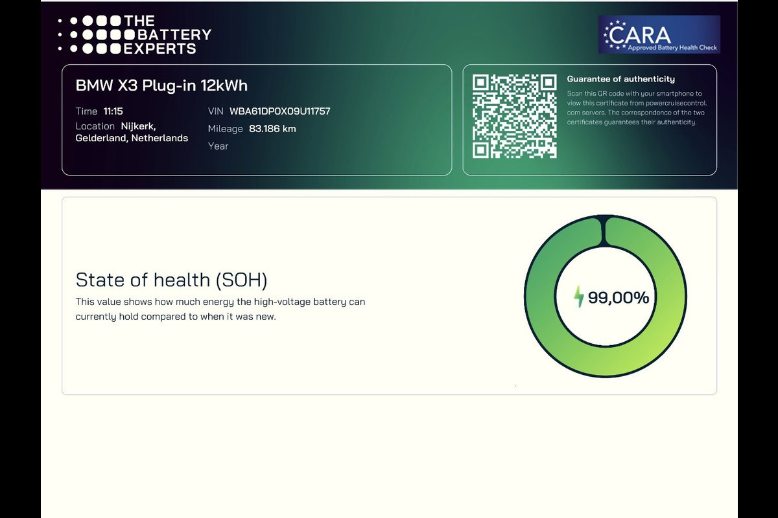
Task: Click the dot pattern left of logo text
Action: coord(89,35)
